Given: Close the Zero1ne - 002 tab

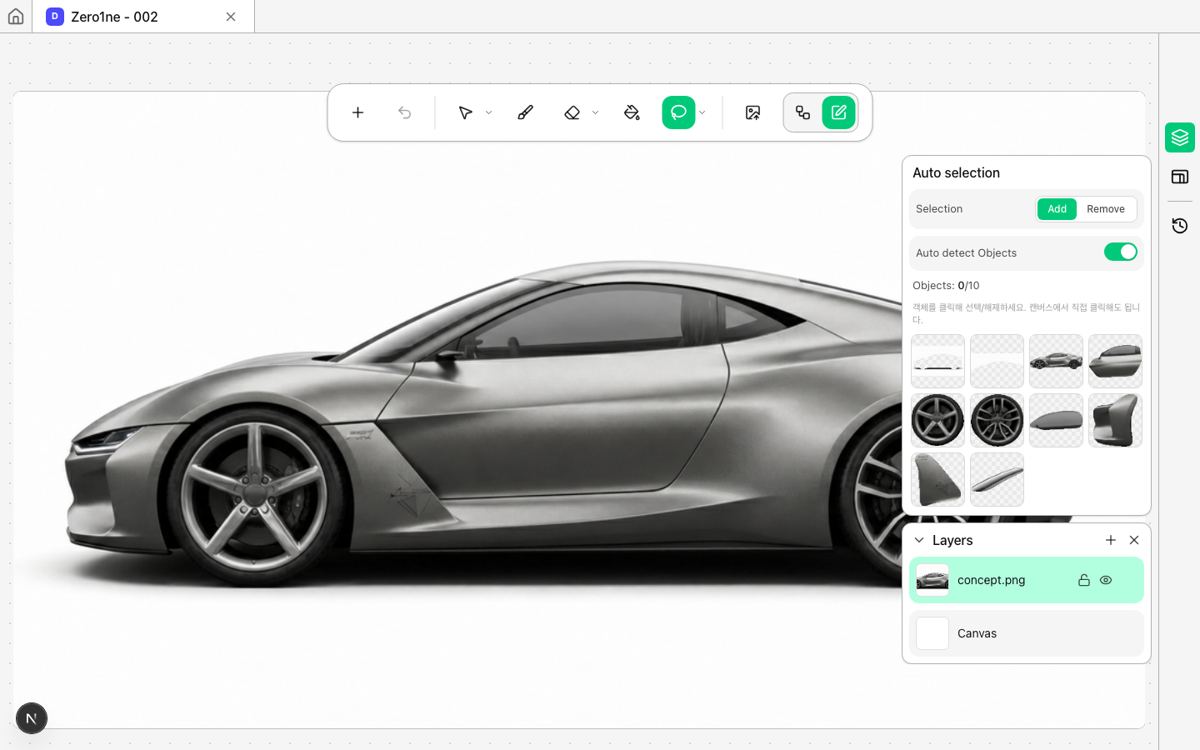Looking at the screenshot, I should click(x=231, y=17).
